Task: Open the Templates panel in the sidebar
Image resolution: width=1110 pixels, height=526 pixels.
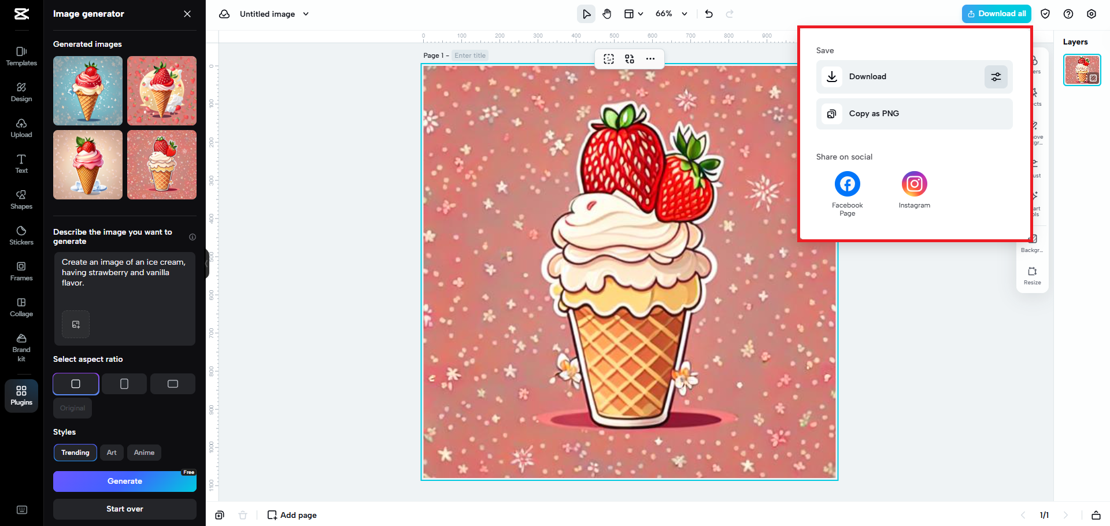Action: point(21,57)
